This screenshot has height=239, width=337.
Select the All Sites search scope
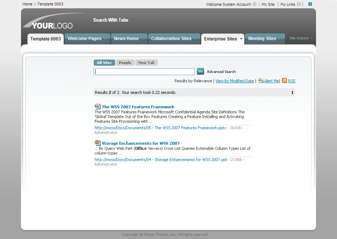[104, 62]
